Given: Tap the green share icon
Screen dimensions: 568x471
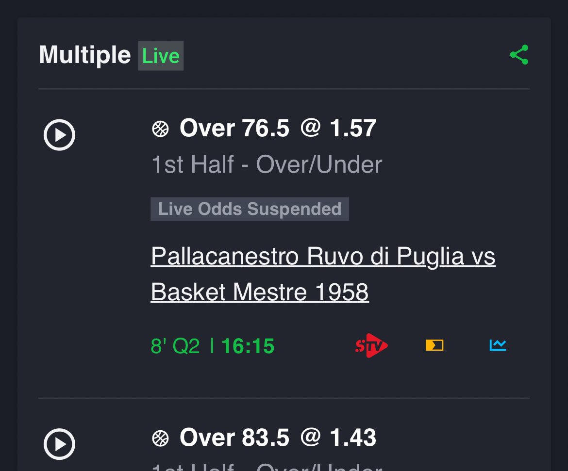Looking at the screenshot, I should (519, 55).
